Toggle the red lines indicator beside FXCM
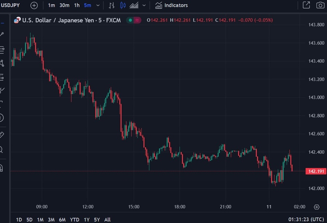Image resolution: width=327 pixels, height=223 pixels. (137, 20)
